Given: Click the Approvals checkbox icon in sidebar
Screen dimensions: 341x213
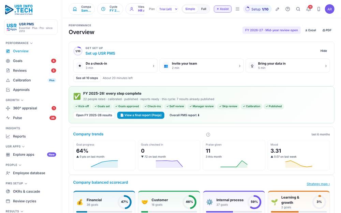Looking at the screenshot, I should (x=8, y=90).
